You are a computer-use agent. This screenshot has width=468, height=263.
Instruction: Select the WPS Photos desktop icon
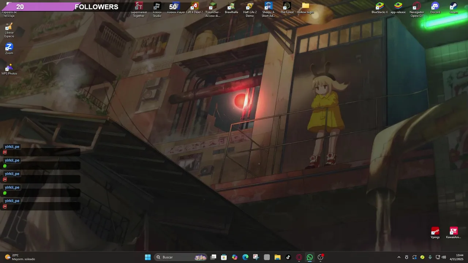(9, 69)
